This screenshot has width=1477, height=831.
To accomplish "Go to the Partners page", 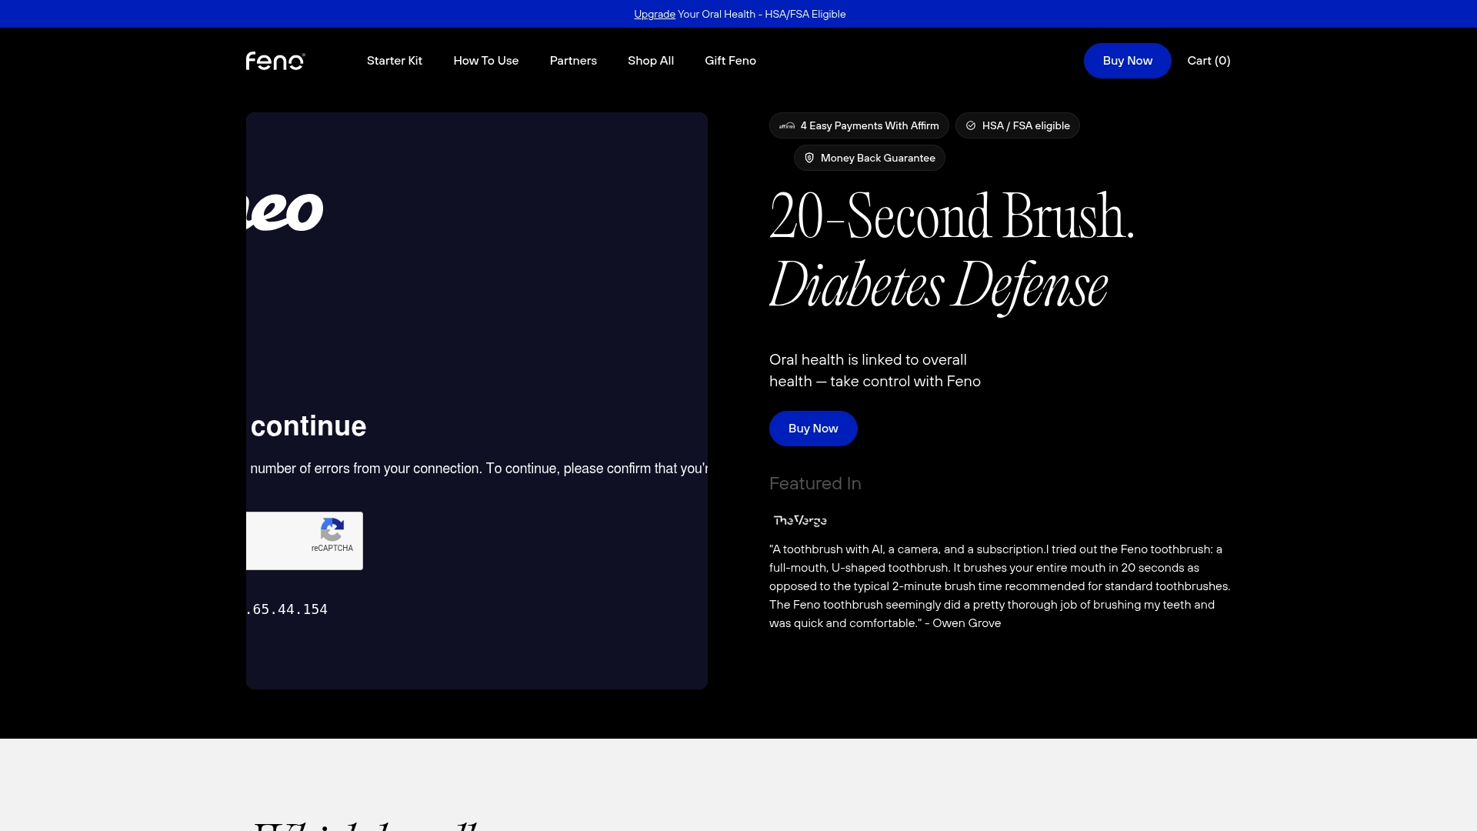I will pos(573,61).
